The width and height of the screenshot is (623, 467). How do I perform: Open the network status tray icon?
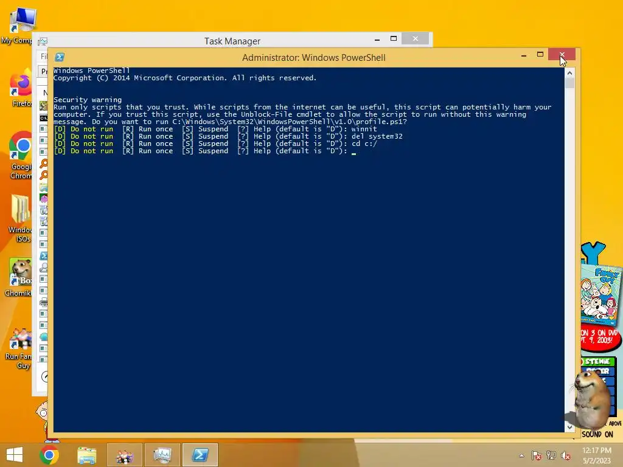coord(551,455)
